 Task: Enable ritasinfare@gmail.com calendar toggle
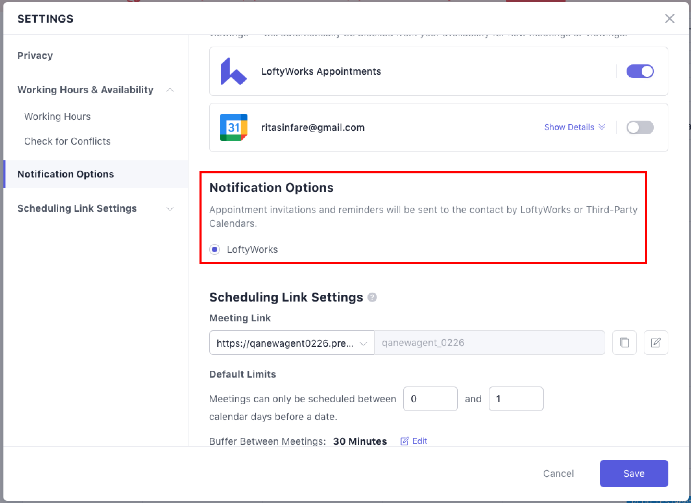[x=640, y=127]
